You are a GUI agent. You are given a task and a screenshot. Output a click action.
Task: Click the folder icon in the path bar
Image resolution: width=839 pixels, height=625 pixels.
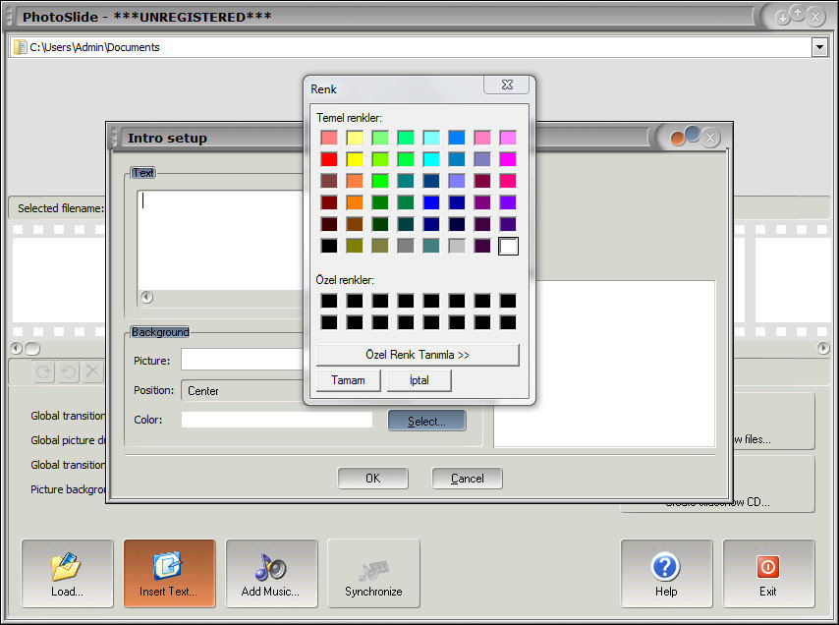click(x=21, y=47)
